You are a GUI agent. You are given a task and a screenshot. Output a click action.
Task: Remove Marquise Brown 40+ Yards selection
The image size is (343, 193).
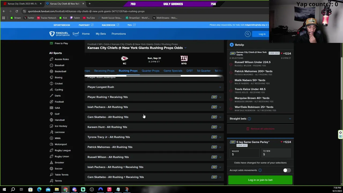point(231,99)
